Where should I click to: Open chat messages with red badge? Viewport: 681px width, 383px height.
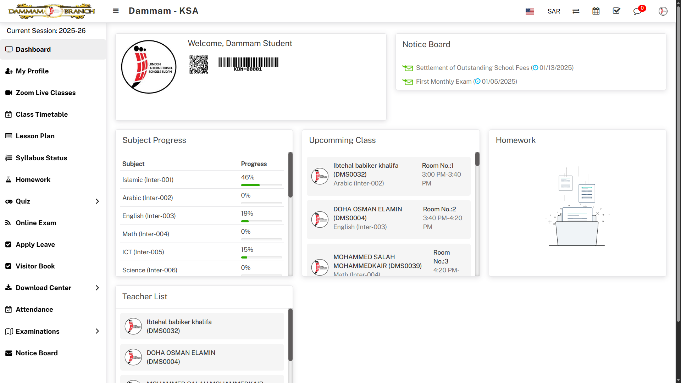coord(638,11)
